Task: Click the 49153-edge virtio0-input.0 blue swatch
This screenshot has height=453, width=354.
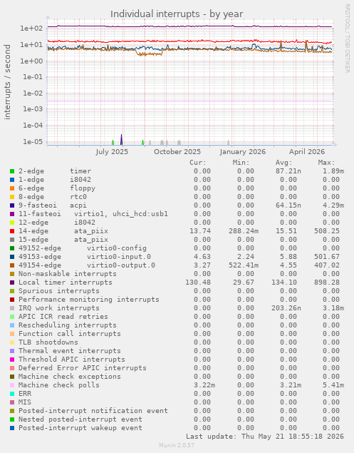Action: pyautogui.click(x=12, y=257)
